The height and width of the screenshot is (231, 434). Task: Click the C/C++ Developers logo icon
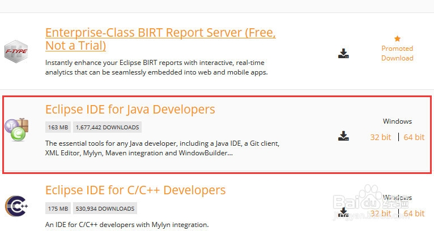tap(16, 206)
